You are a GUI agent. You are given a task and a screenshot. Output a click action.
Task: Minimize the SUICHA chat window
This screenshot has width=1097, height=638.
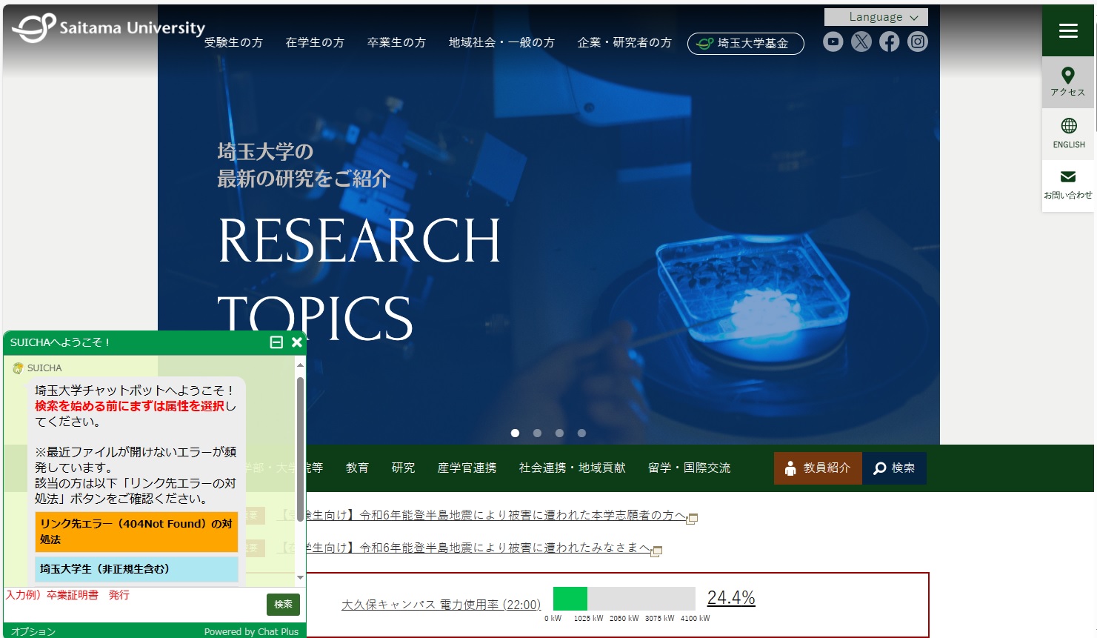point(276,342)
